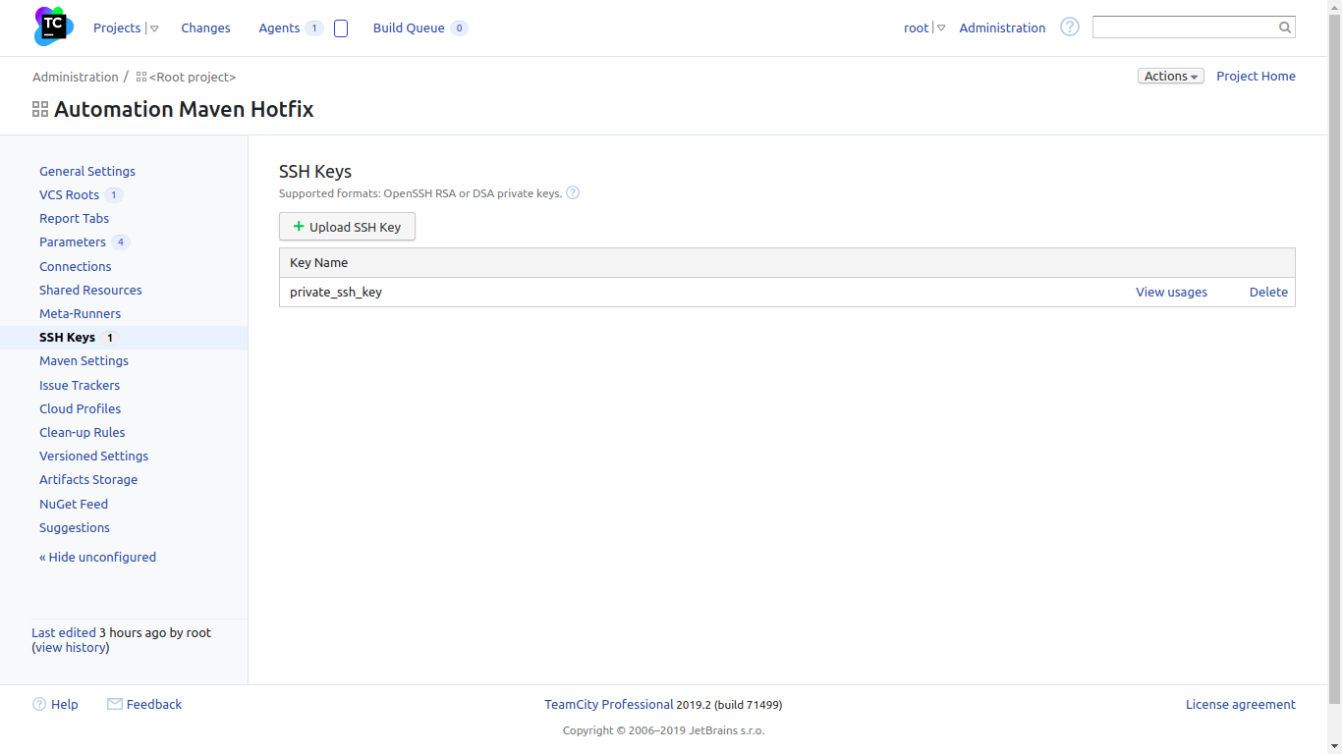Open the Build Queue page
Screen dimensions: 1342x754
[x=409, y=27]
